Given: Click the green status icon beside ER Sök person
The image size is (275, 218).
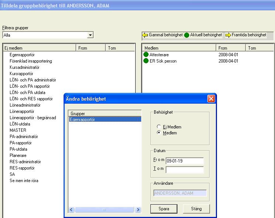Looking at the screenshot, I should [146, 61].
